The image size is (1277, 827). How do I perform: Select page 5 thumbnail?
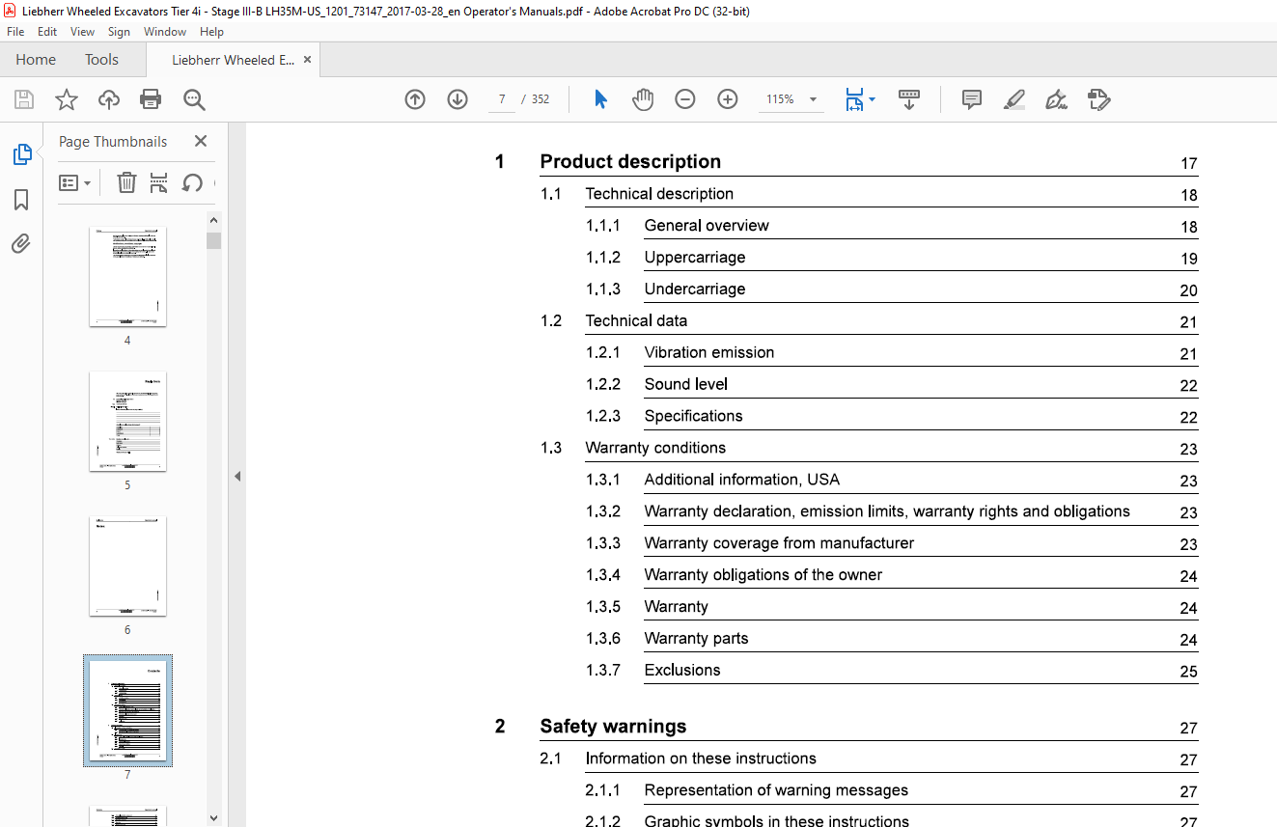click(x=127, y=422)
